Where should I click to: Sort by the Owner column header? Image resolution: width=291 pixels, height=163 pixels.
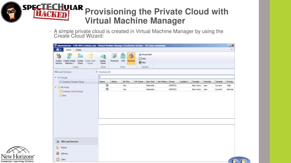coord(174,81)
